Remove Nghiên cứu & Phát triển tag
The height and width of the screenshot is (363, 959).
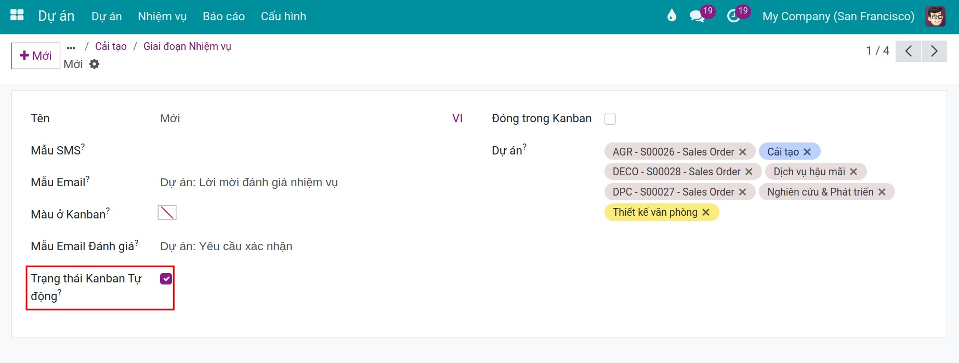tap(882, 192)
